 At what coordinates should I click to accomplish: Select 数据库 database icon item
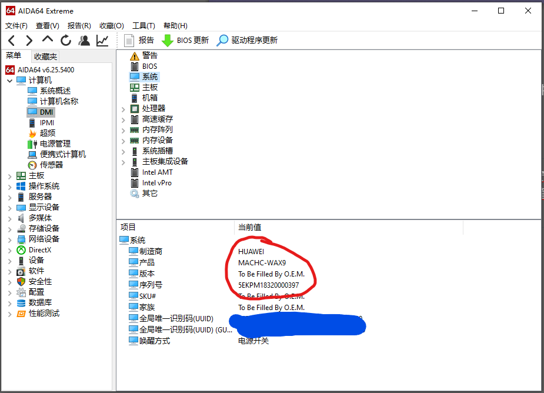(x=34, y=303)
